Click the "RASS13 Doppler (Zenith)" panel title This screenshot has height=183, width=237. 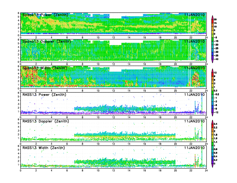46,121
